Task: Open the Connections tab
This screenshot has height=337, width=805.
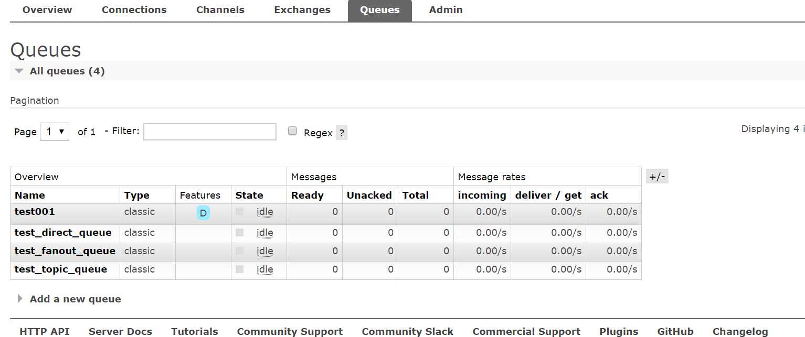Action: pyautogui.click(x=134, y=10)
